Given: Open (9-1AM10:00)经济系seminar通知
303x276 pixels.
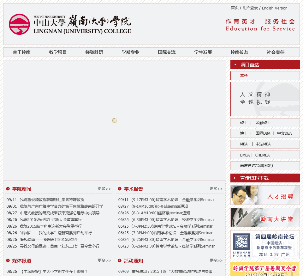Looking at the screenshot, I should click(x=160, y=206).
